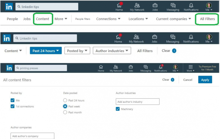
Task: Apply the content filters
Action: pos(205,80)
